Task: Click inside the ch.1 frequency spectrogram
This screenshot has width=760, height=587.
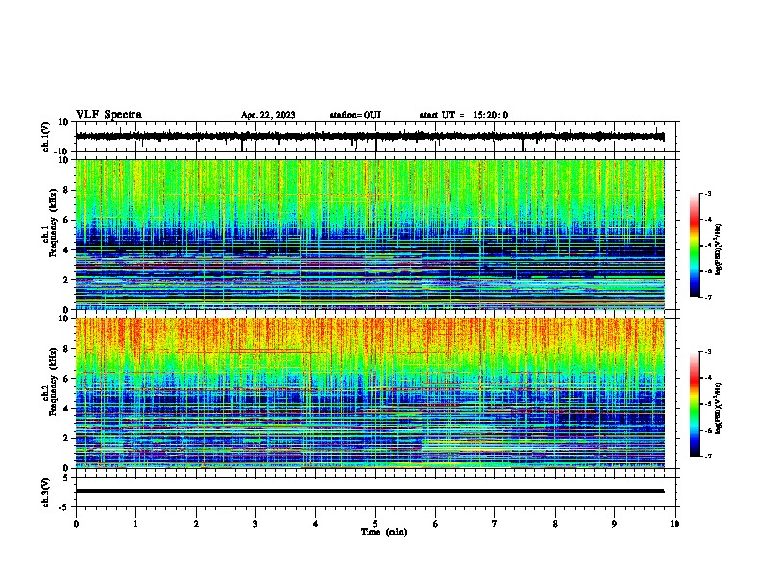Action: click(x=369, y=234)
